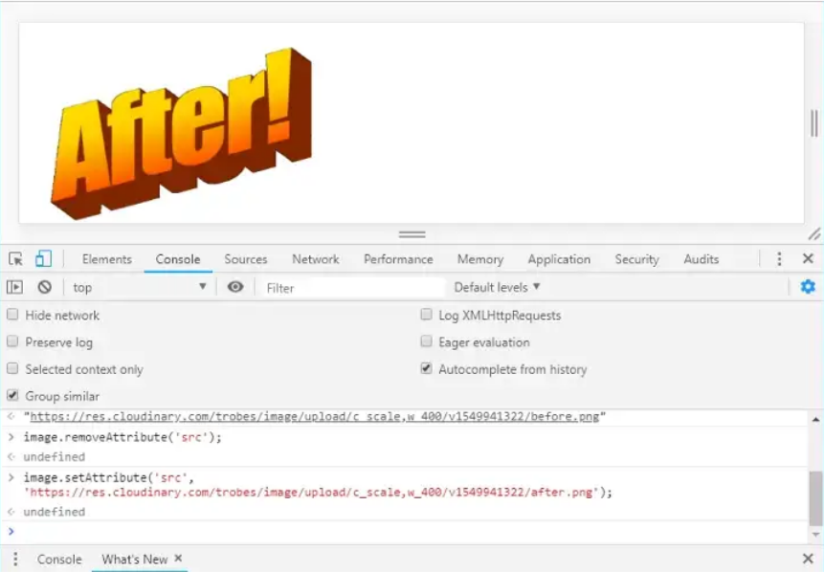Enable the Preserve log checkbox
The image size is (824, 572).
13,341
